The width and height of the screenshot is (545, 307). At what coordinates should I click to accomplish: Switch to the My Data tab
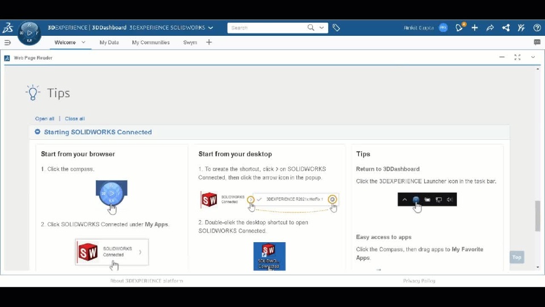(x=109, y=43)
